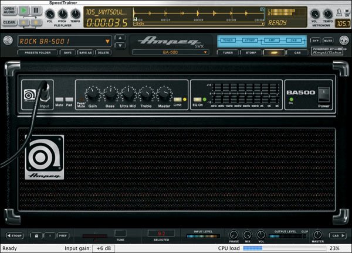
Task: Switch to the AMP tab
Action: [274, 53]
